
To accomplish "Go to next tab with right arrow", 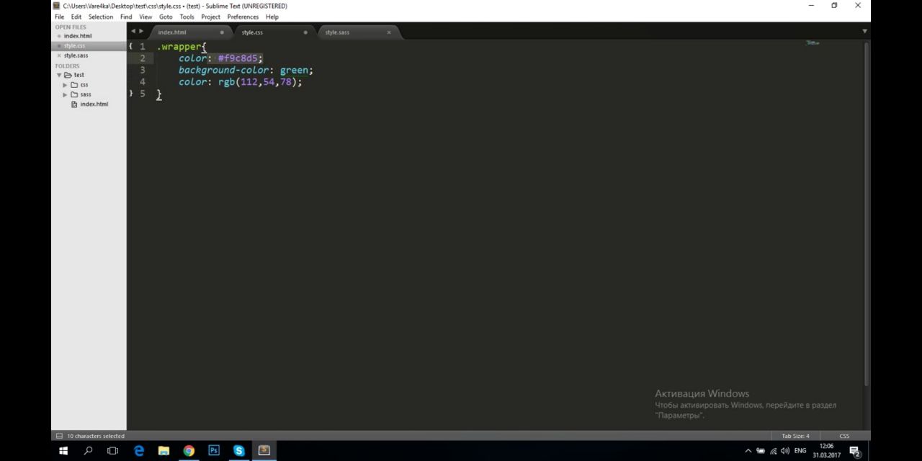I will pos(141,32).
